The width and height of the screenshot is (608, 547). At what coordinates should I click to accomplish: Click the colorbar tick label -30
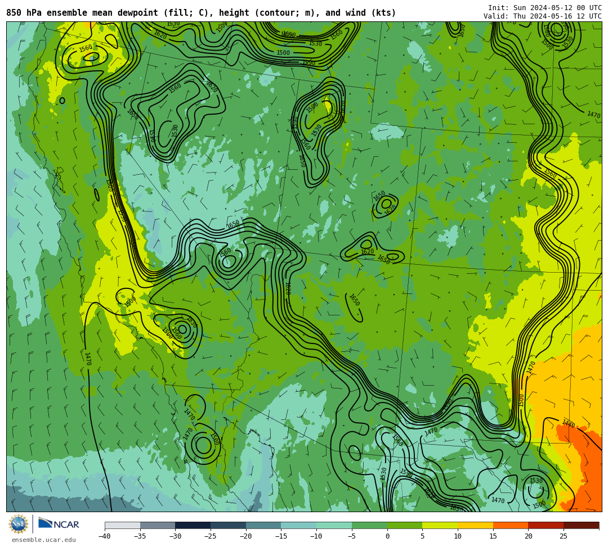pos(175,536)
